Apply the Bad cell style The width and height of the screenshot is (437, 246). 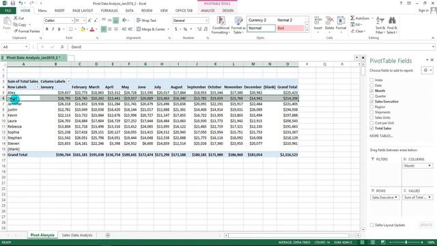point(290,28)
